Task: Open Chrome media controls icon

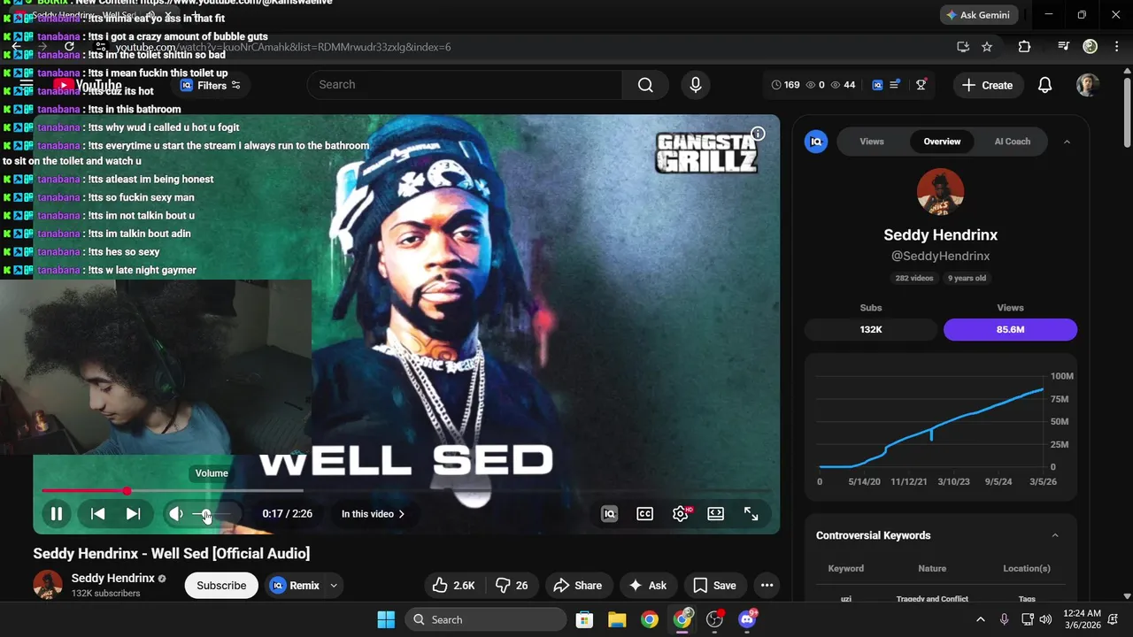Action: pyautogui.click(x=1064, y=47)
